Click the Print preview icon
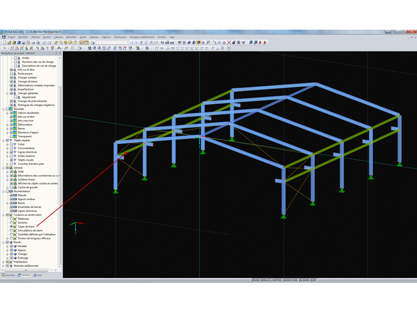This screenshot has height=313, width=417. tap(38, 43)
